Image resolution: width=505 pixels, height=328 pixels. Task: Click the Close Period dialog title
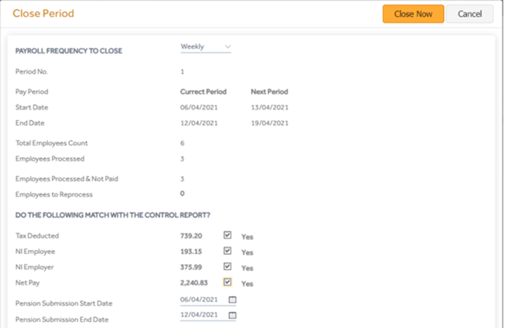43,14
